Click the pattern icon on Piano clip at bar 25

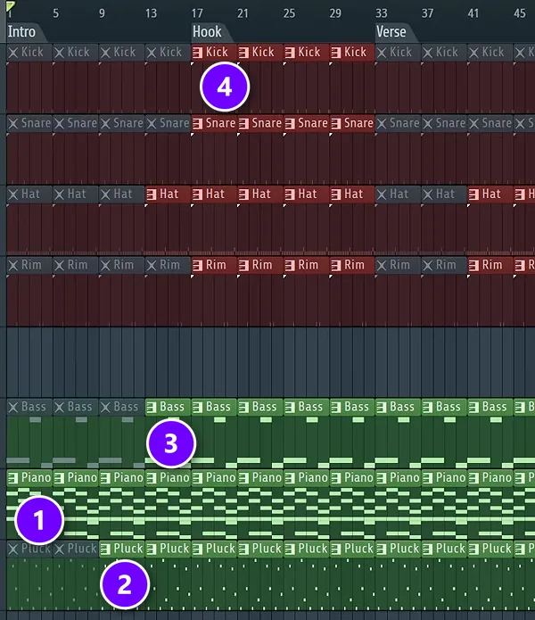tap(290, 478)
